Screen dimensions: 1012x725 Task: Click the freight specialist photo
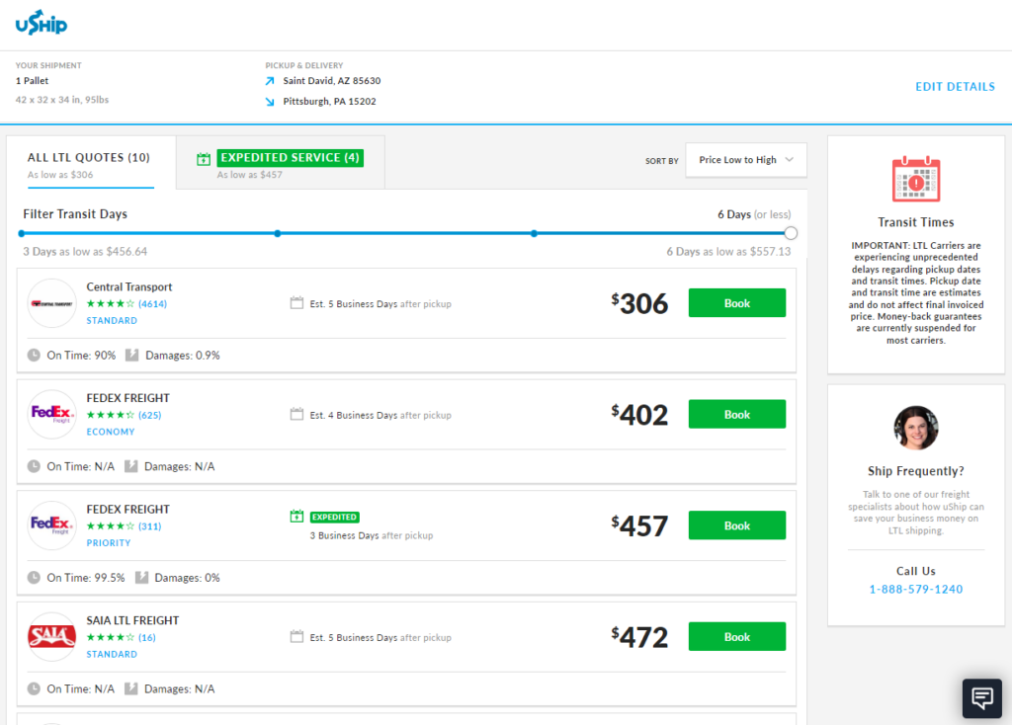(x=916, y=428)
